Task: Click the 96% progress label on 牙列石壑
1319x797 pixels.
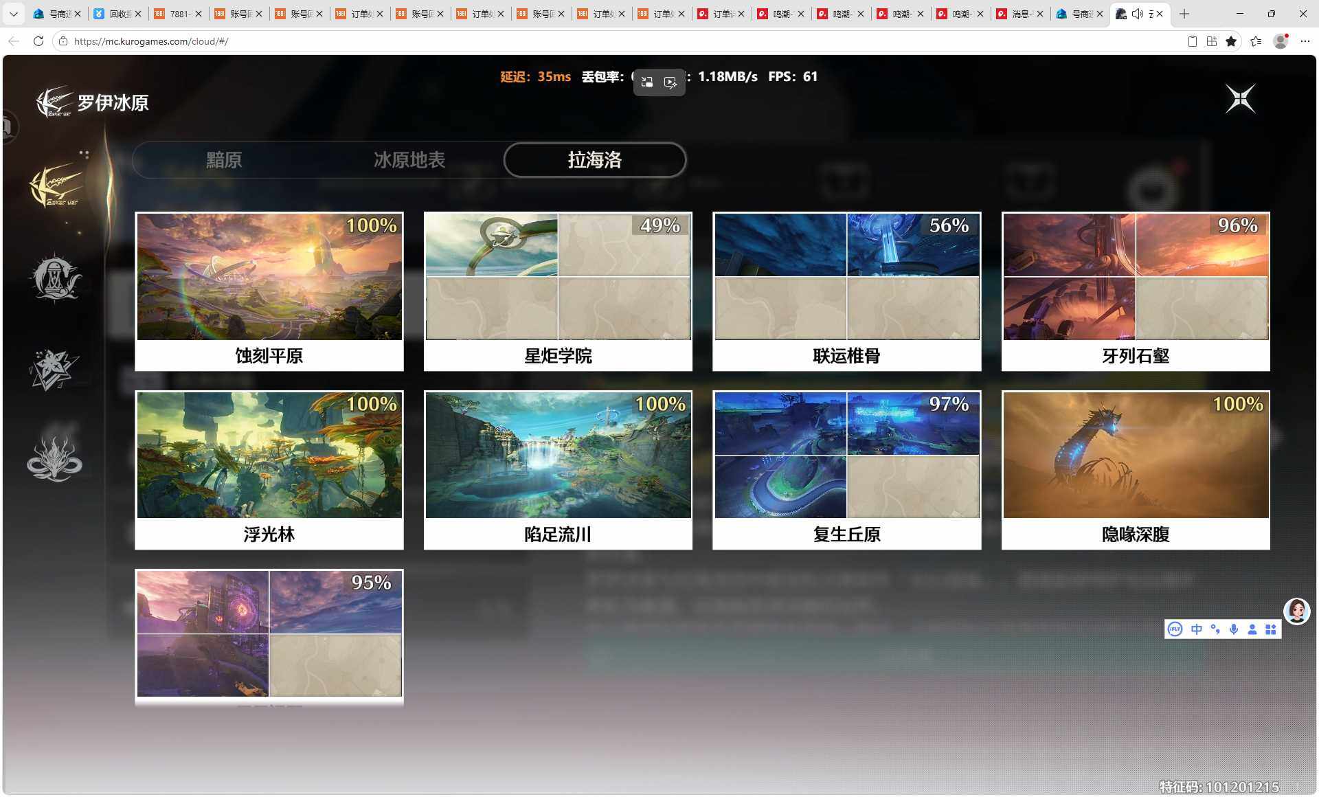Action: pos(1237,225)
